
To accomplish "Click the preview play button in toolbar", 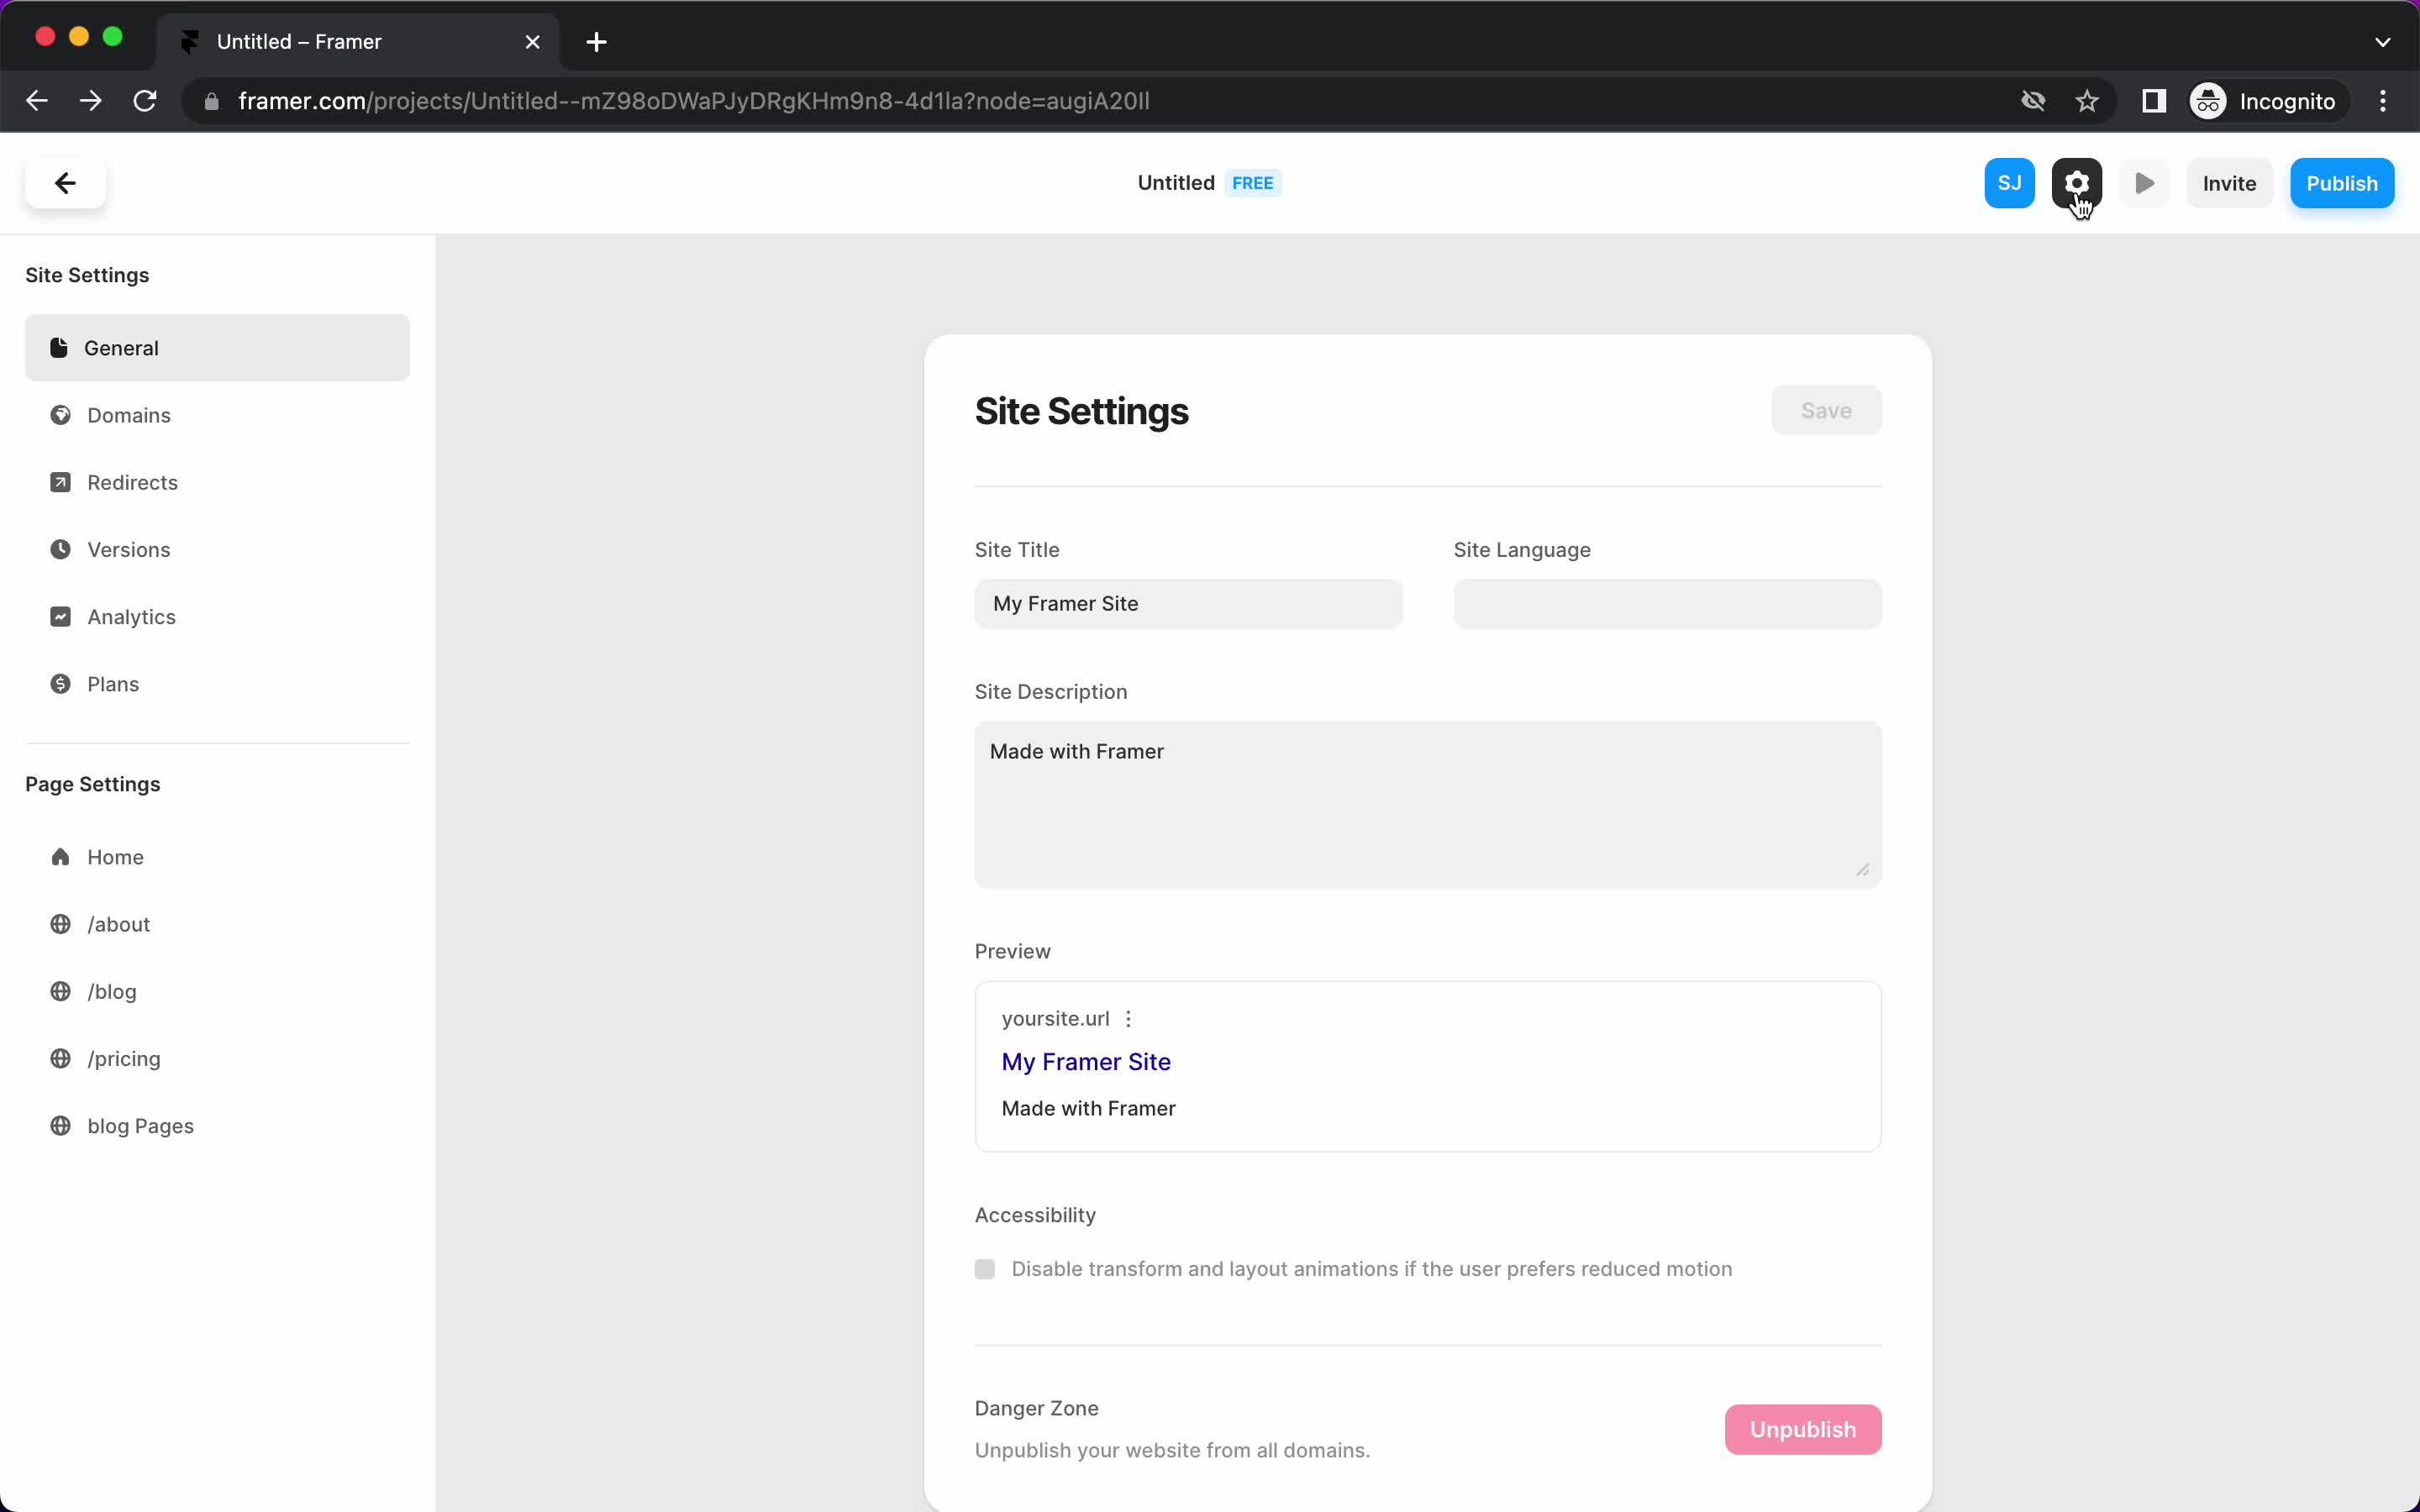I will tap(2144, 183).
